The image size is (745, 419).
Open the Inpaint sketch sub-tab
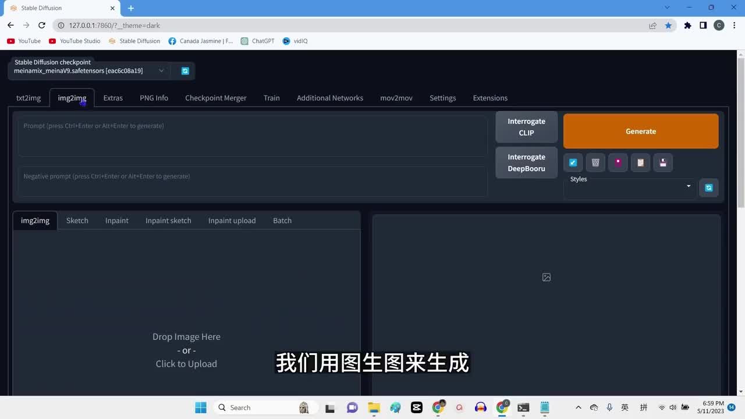168,221
